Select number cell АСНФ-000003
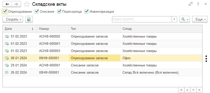This screenshot has width=210, height=93. tap(53, 51)
